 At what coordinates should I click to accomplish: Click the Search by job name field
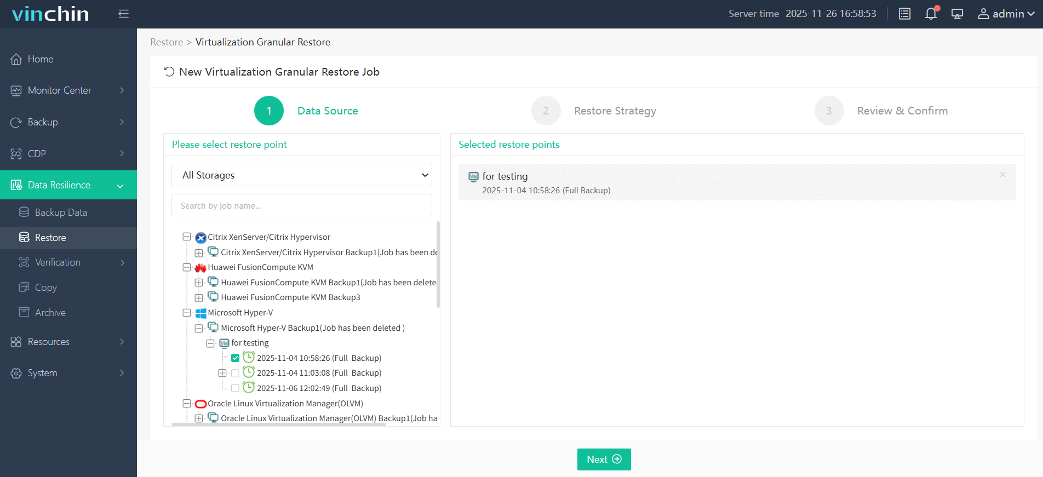coord(301,206)
